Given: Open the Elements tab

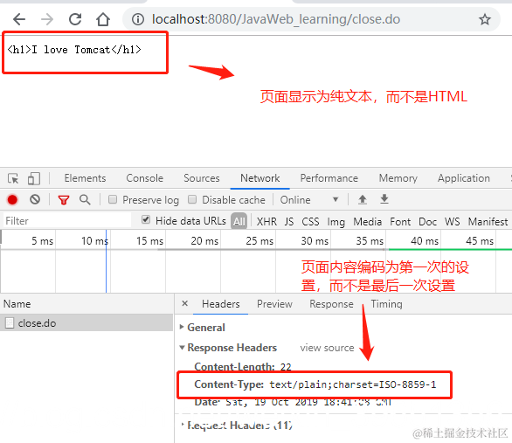Looking at the screenshot, I should tap(85, 178).
